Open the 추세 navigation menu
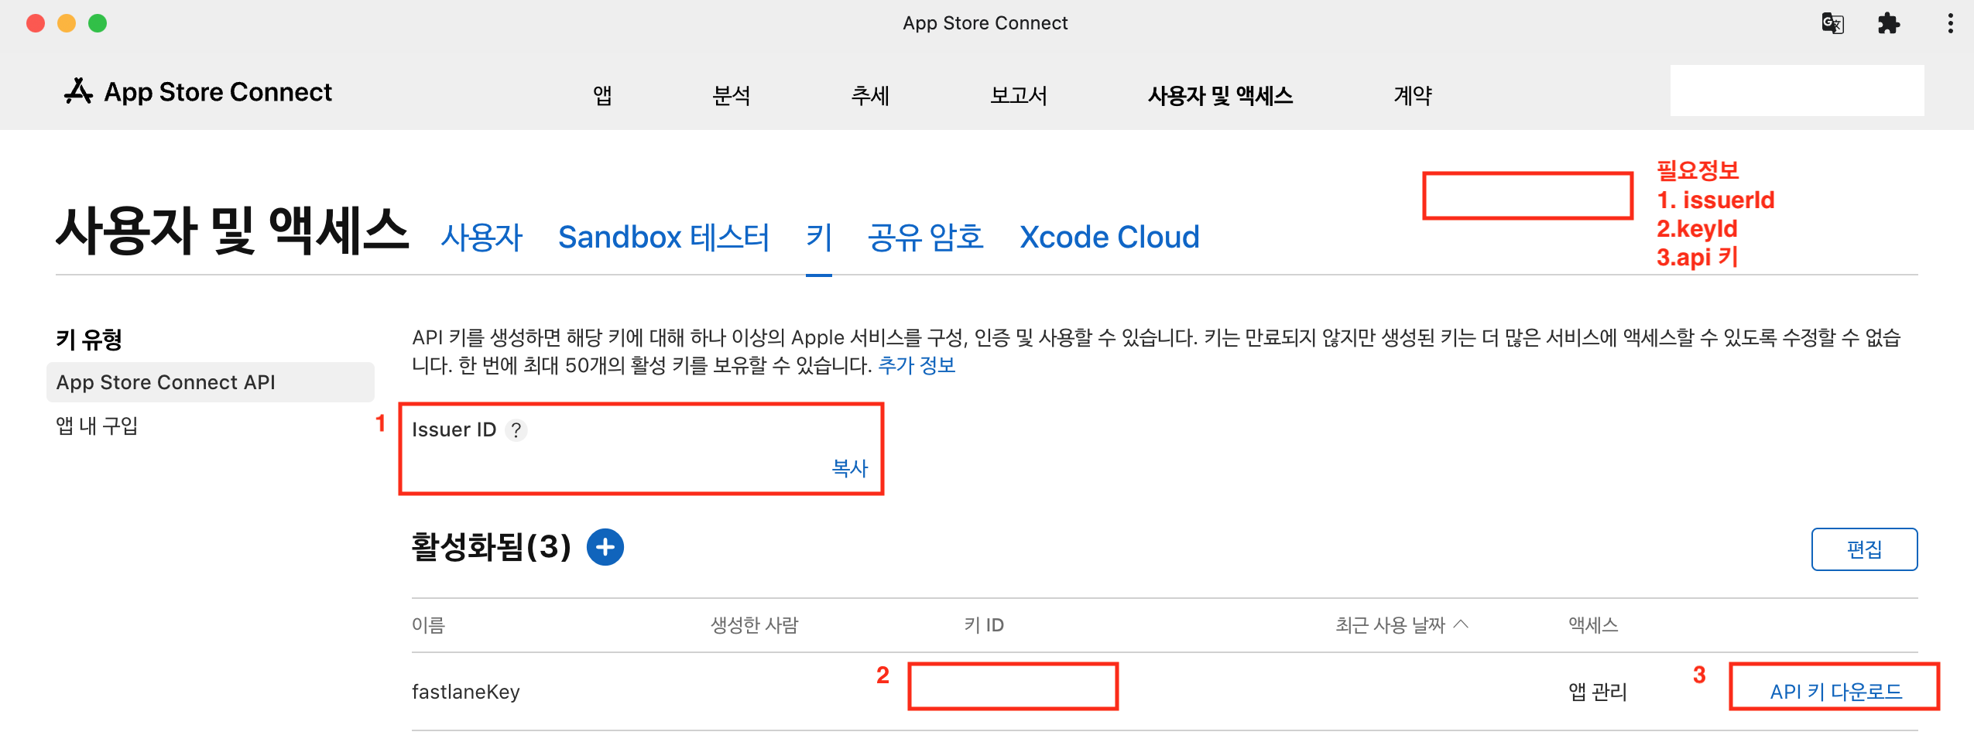This screenshot has width=1974, height=749. coord(870,95)
